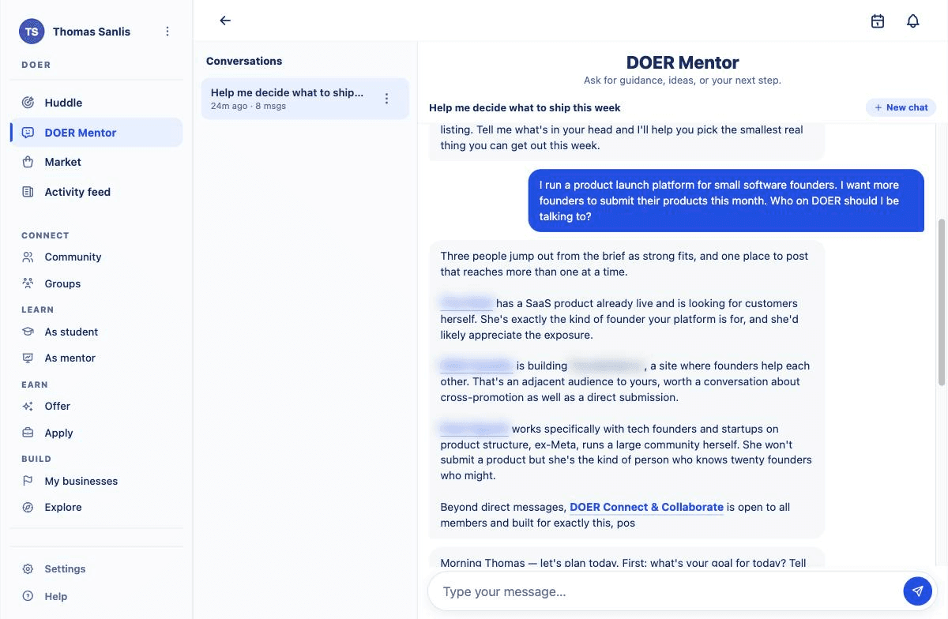Click the Conversations heading
This screenshot has height=619, width=948.
[244, 61]
